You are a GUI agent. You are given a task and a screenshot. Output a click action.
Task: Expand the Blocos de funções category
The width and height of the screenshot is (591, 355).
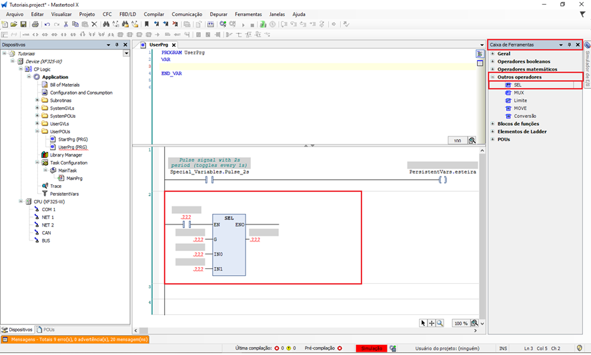tap(493, 124)
